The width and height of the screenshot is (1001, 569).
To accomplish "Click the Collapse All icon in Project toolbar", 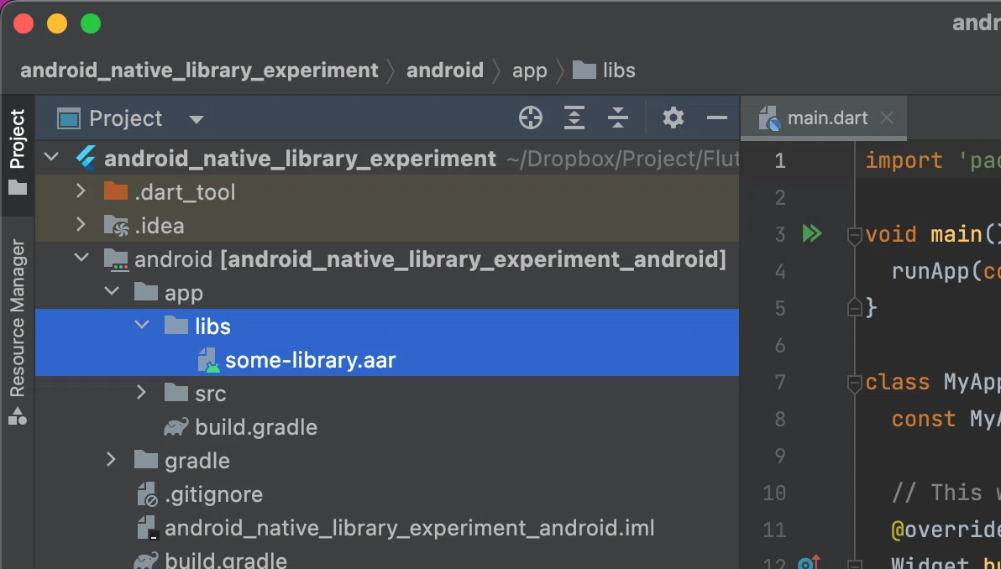I will pos(618,118).
